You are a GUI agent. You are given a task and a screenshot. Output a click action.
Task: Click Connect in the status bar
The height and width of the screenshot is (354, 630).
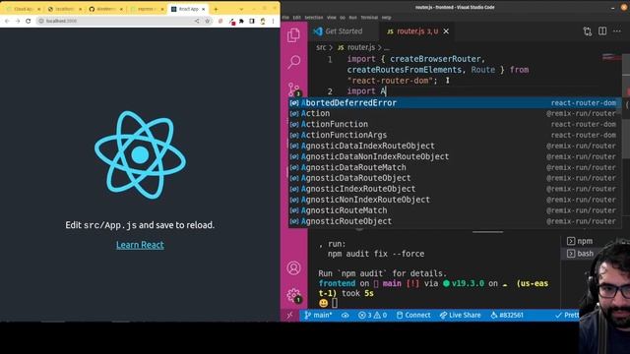[x=413, y=316]
